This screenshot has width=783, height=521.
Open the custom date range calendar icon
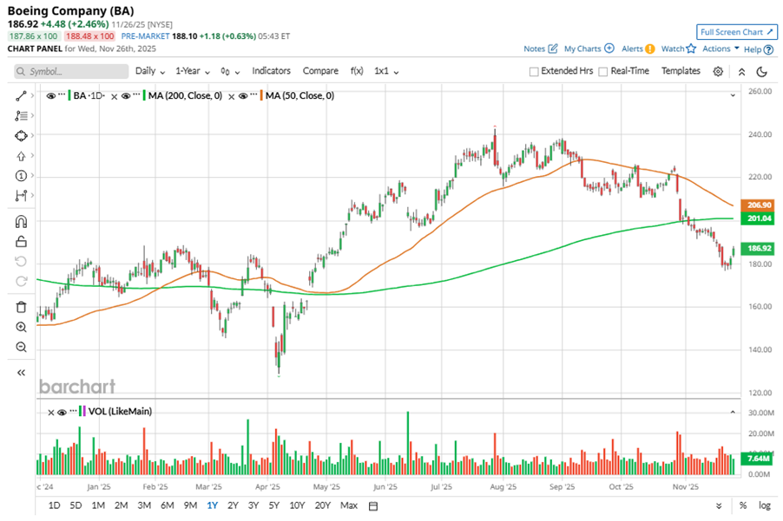(x=373, y=506)
